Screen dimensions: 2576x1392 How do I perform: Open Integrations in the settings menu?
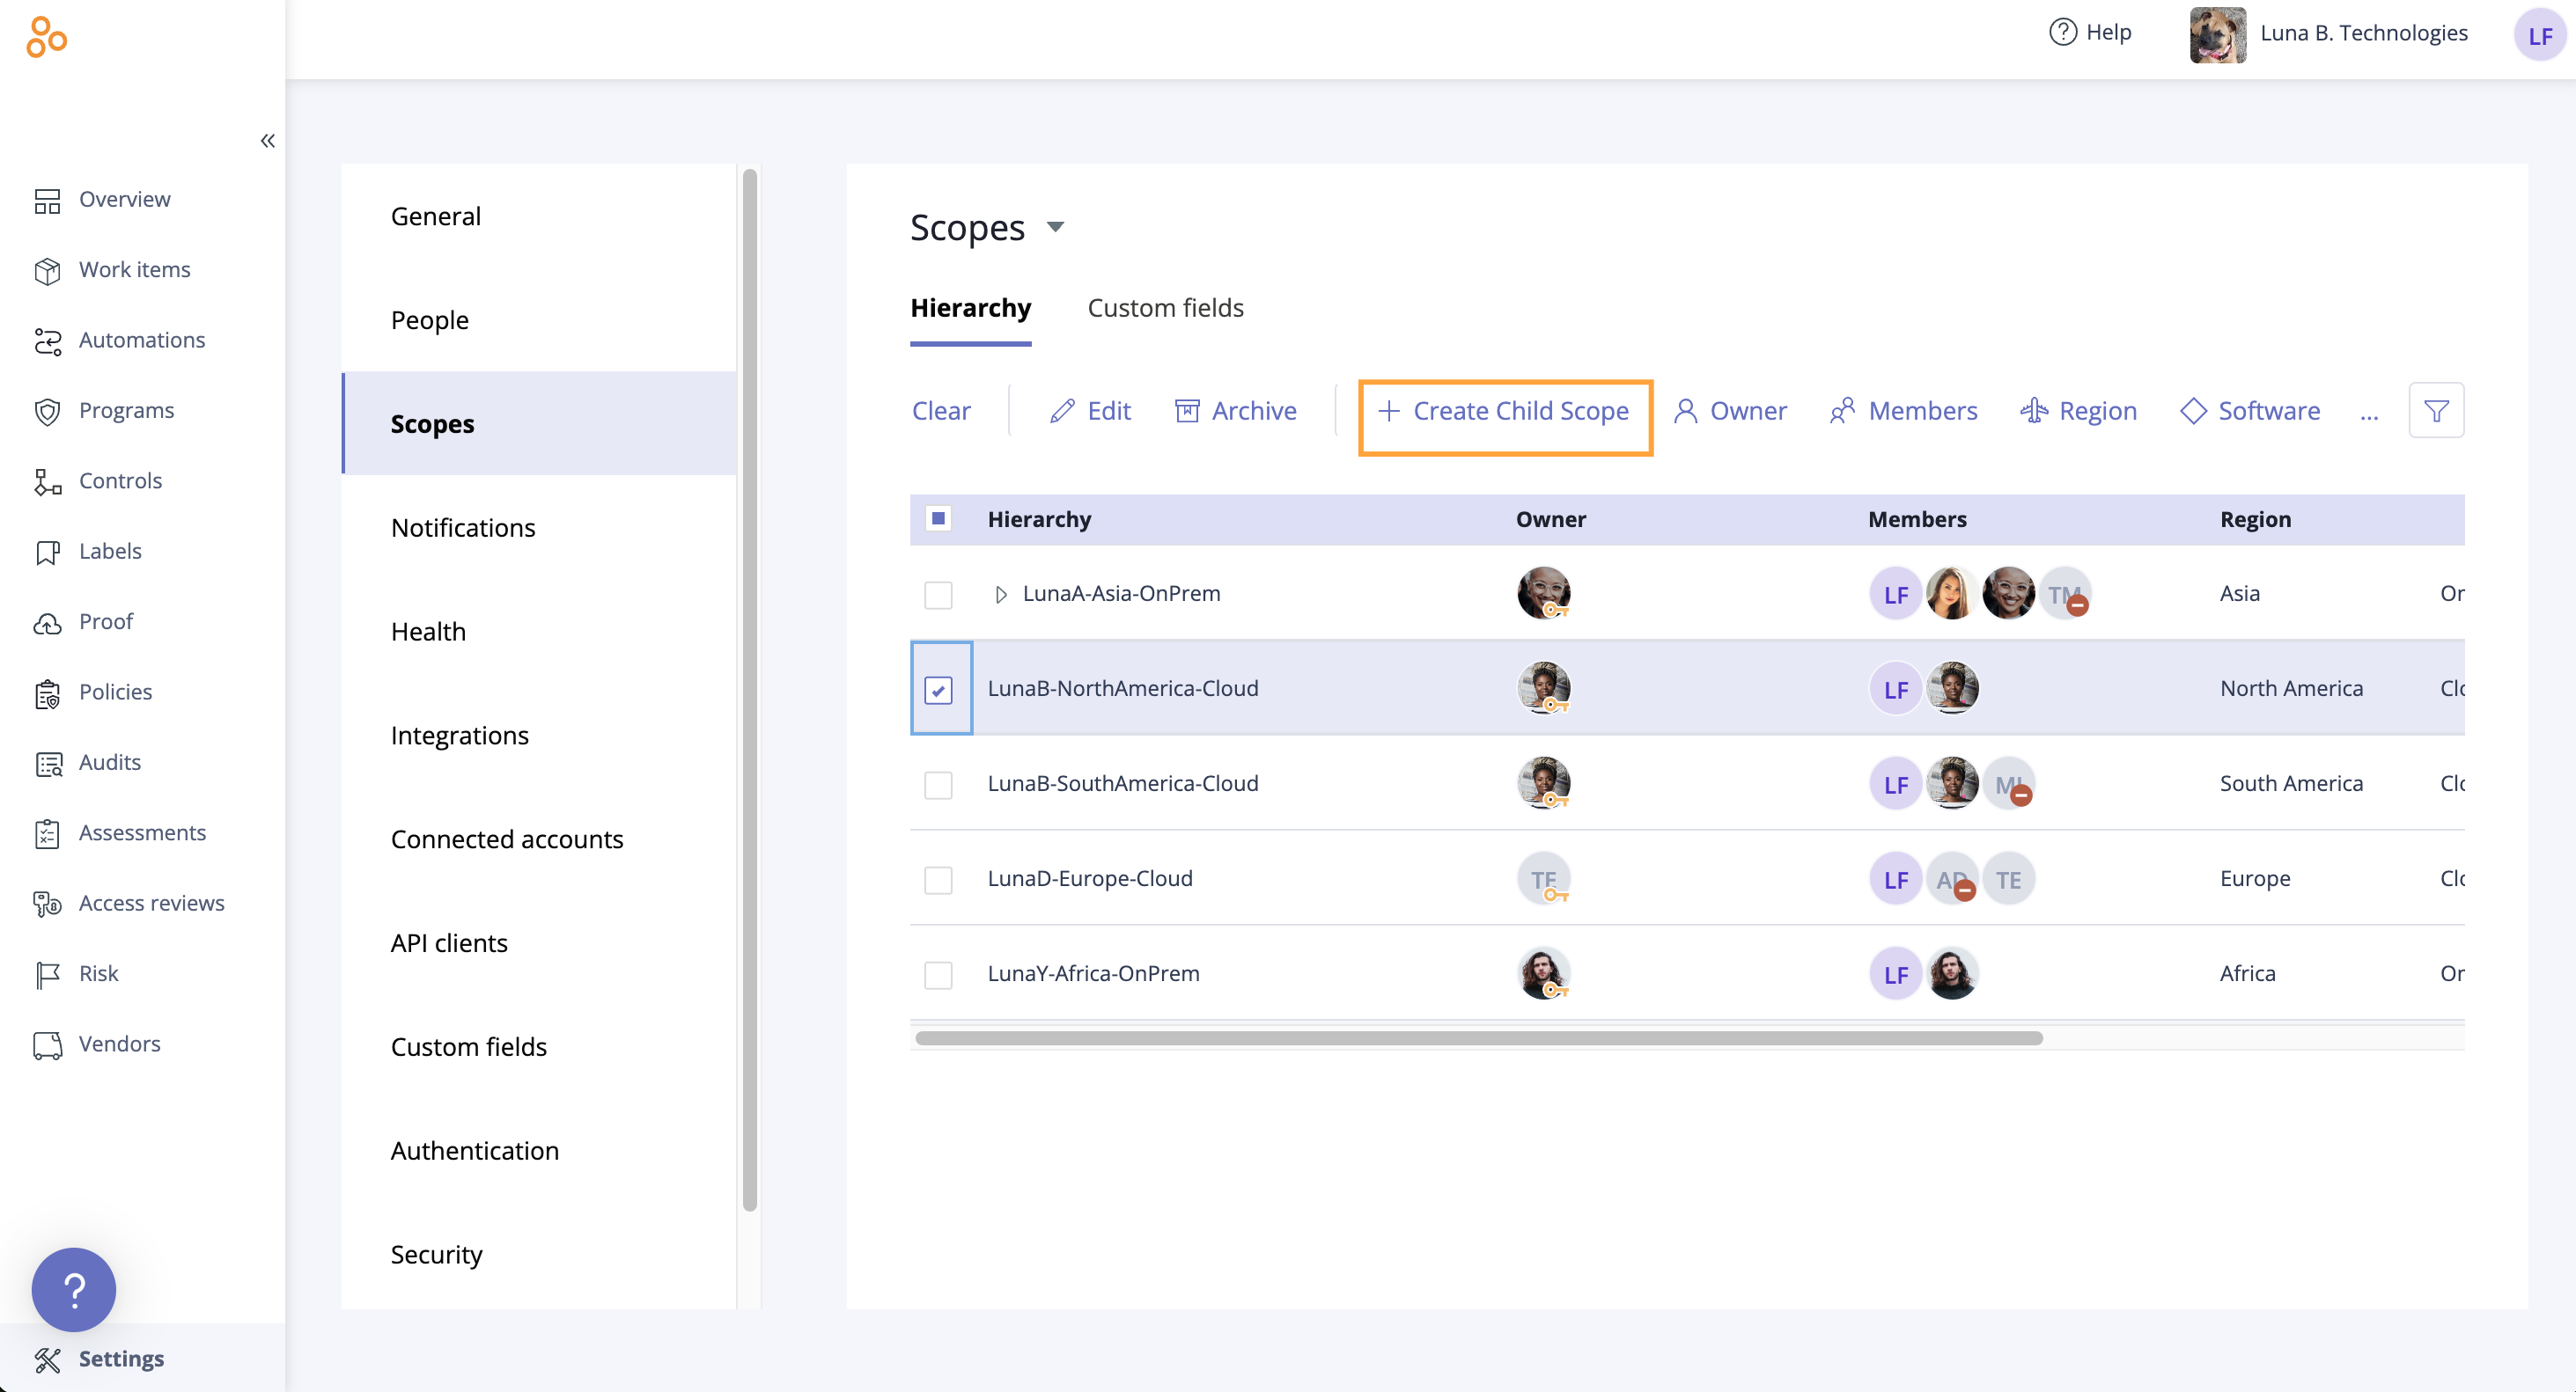point(459,735)
